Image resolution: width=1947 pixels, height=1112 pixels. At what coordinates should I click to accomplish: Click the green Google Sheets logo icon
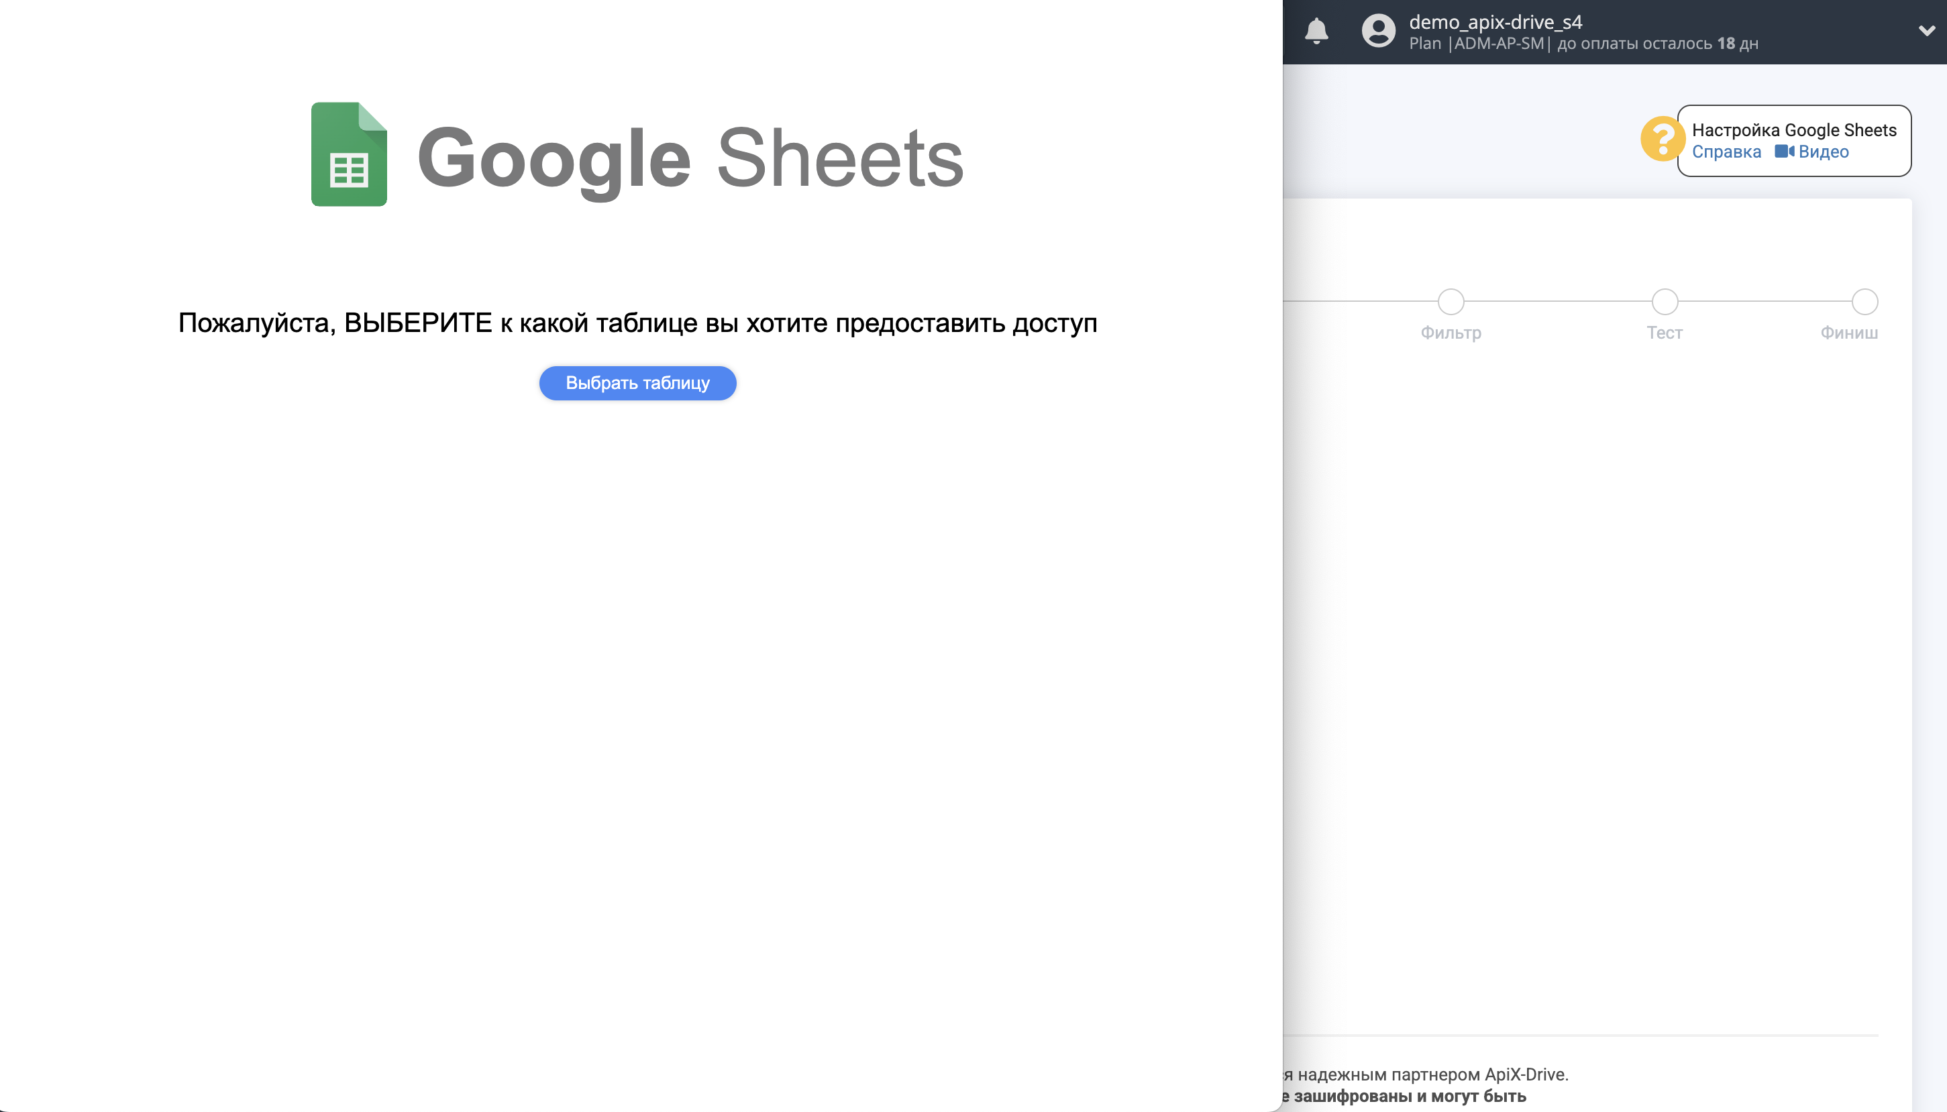pos(349,154)
